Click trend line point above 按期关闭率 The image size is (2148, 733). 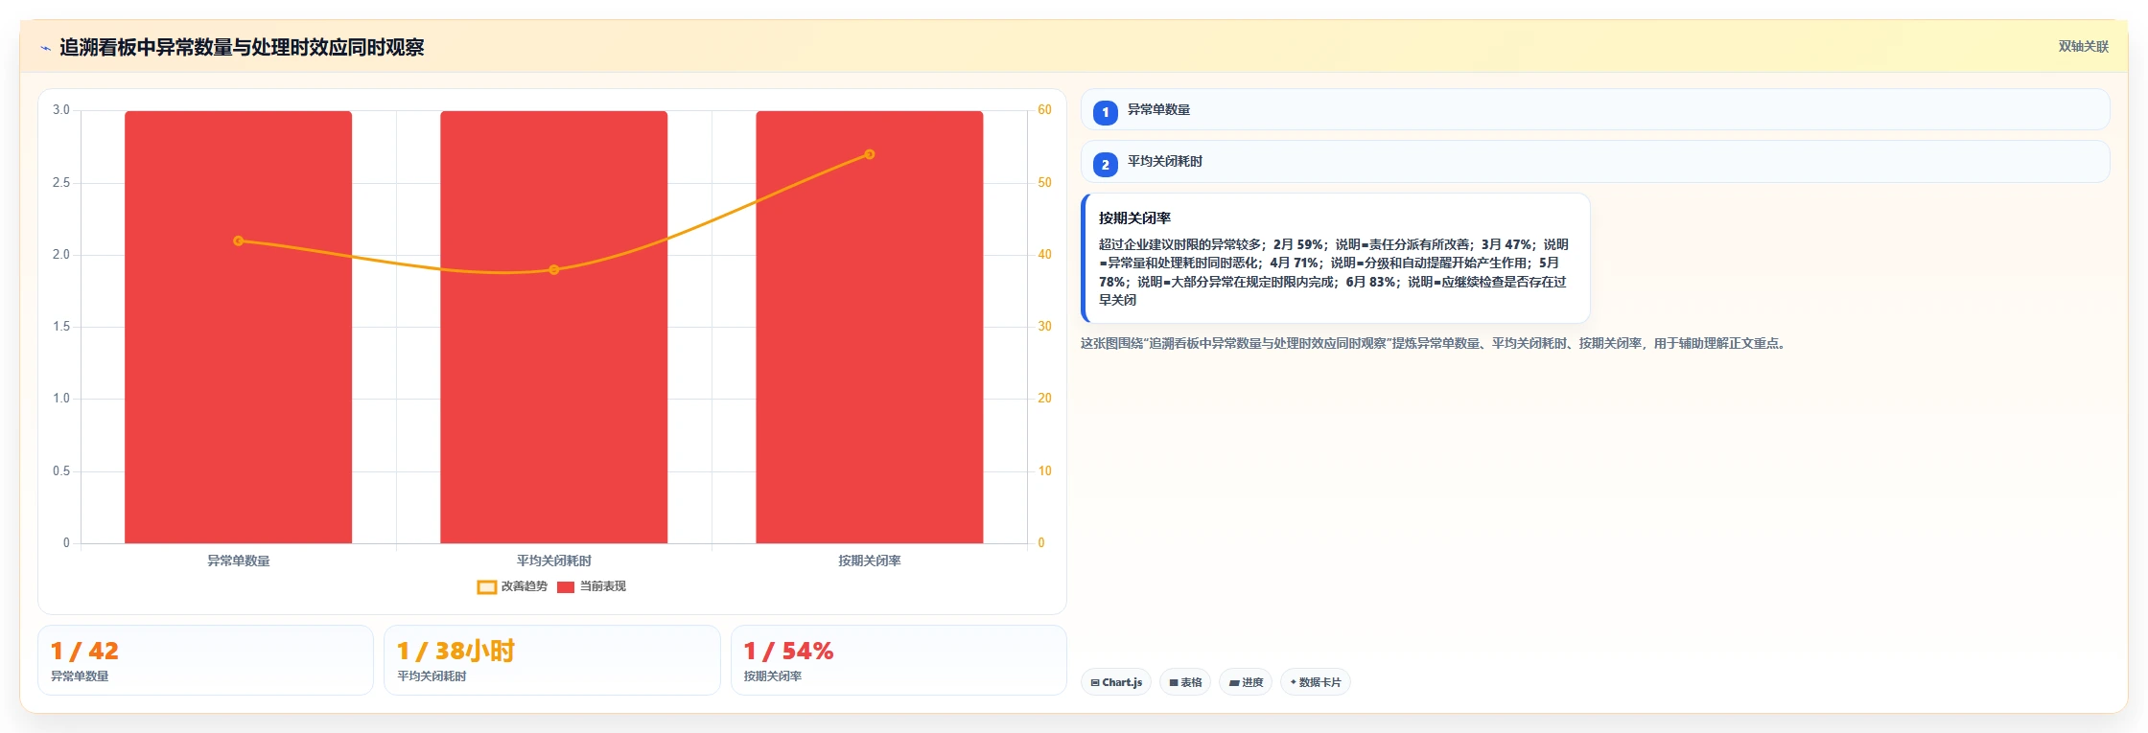click(x=869, y=154)
